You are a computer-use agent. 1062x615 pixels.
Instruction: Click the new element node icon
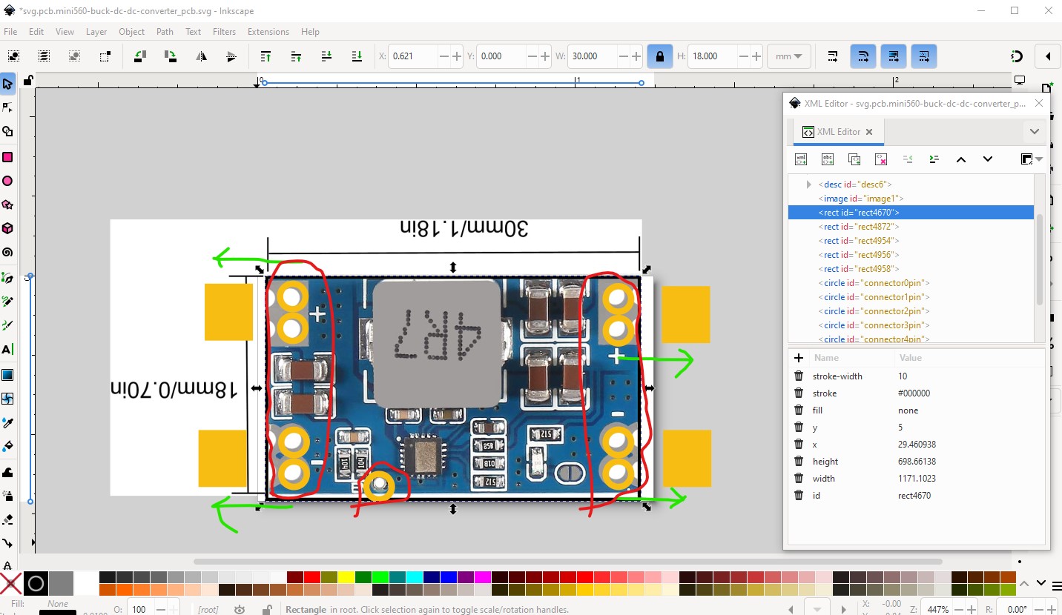801,159
